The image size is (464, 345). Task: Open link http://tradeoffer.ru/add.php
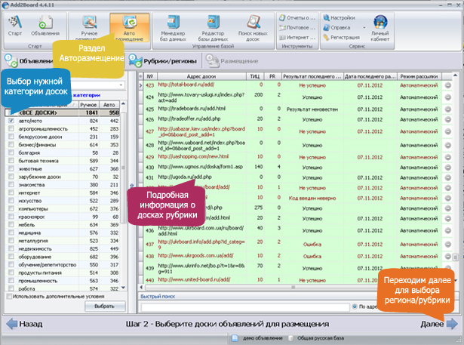(189, 119)
